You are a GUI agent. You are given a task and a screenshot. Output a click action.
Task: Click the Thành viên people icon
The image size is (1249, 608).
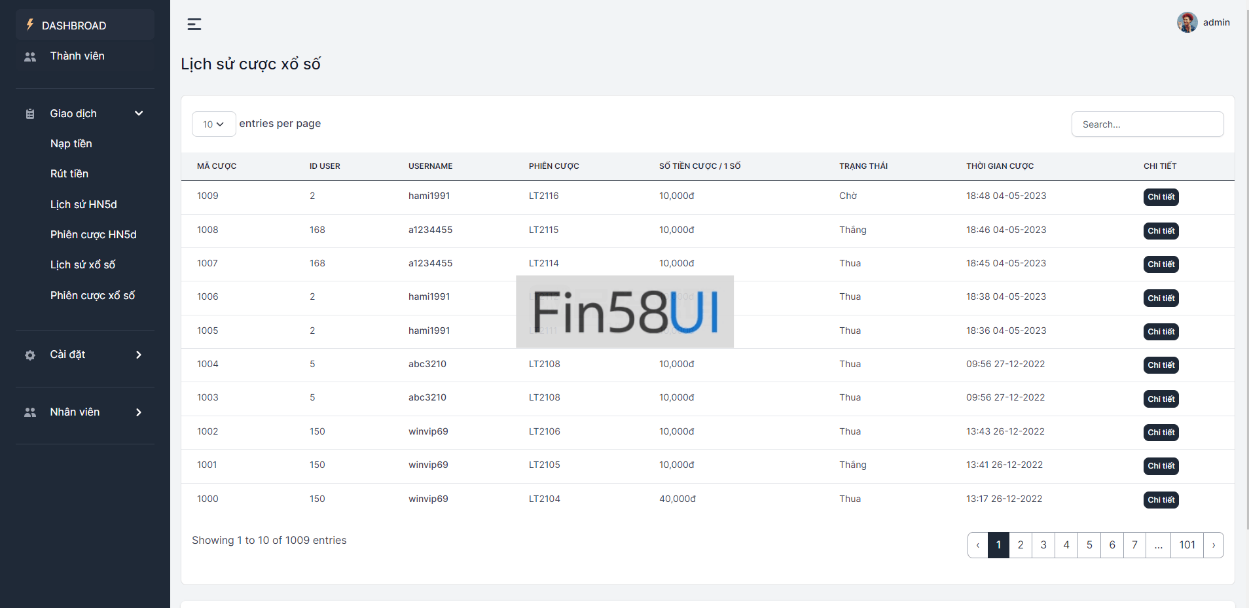(30, 57)
